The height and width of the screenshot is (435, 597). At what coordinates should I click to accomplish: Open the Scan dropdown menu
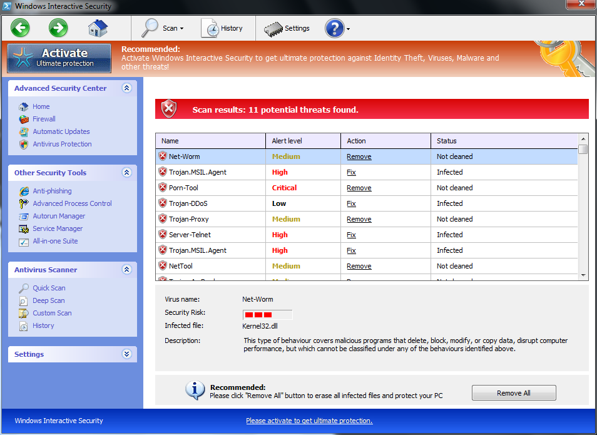point(164,28)
